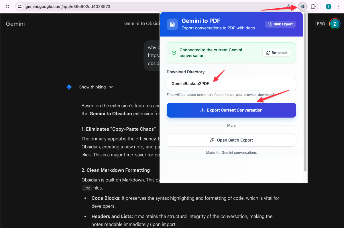The width and height of the screenshot is (344, 228).
Task: Click the document icon in popup header
Action: click(172, 24)
